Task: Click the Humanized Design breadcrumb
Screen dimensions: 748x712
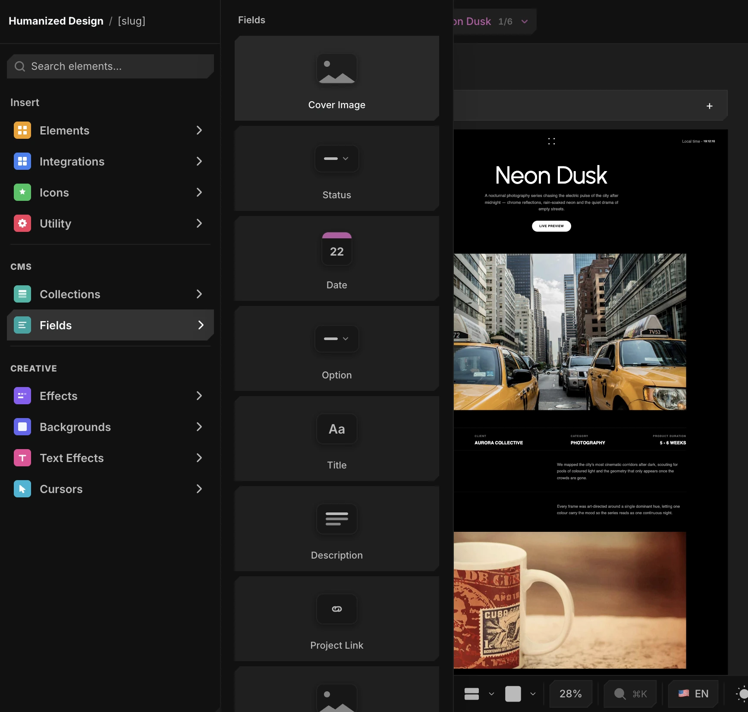Action: tap(56, 21)
